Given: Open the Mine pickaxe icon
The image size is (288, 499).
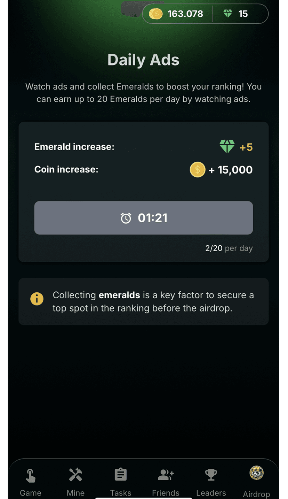Looking at the screenshot, I should (75, 475).
